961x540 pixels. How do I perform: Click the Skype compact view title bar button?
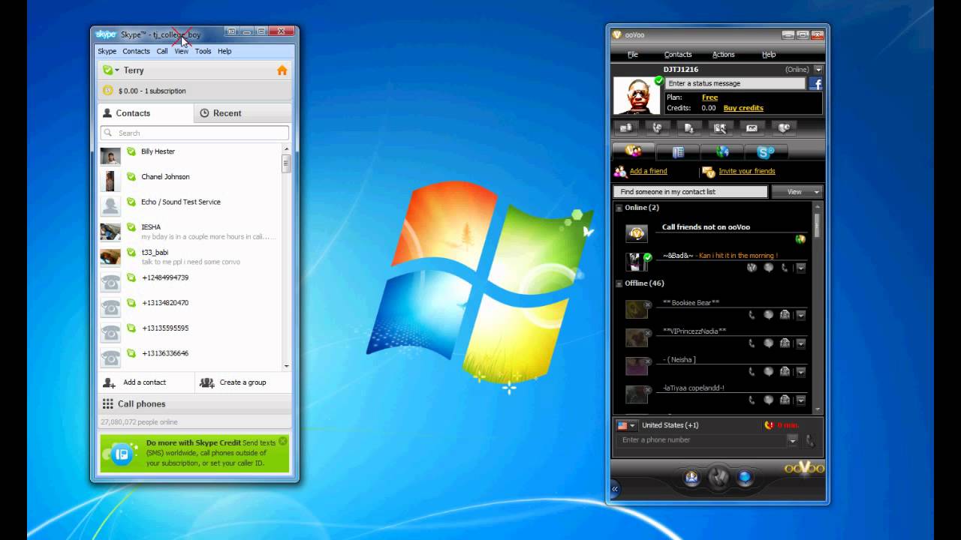[x=232, y=31]
